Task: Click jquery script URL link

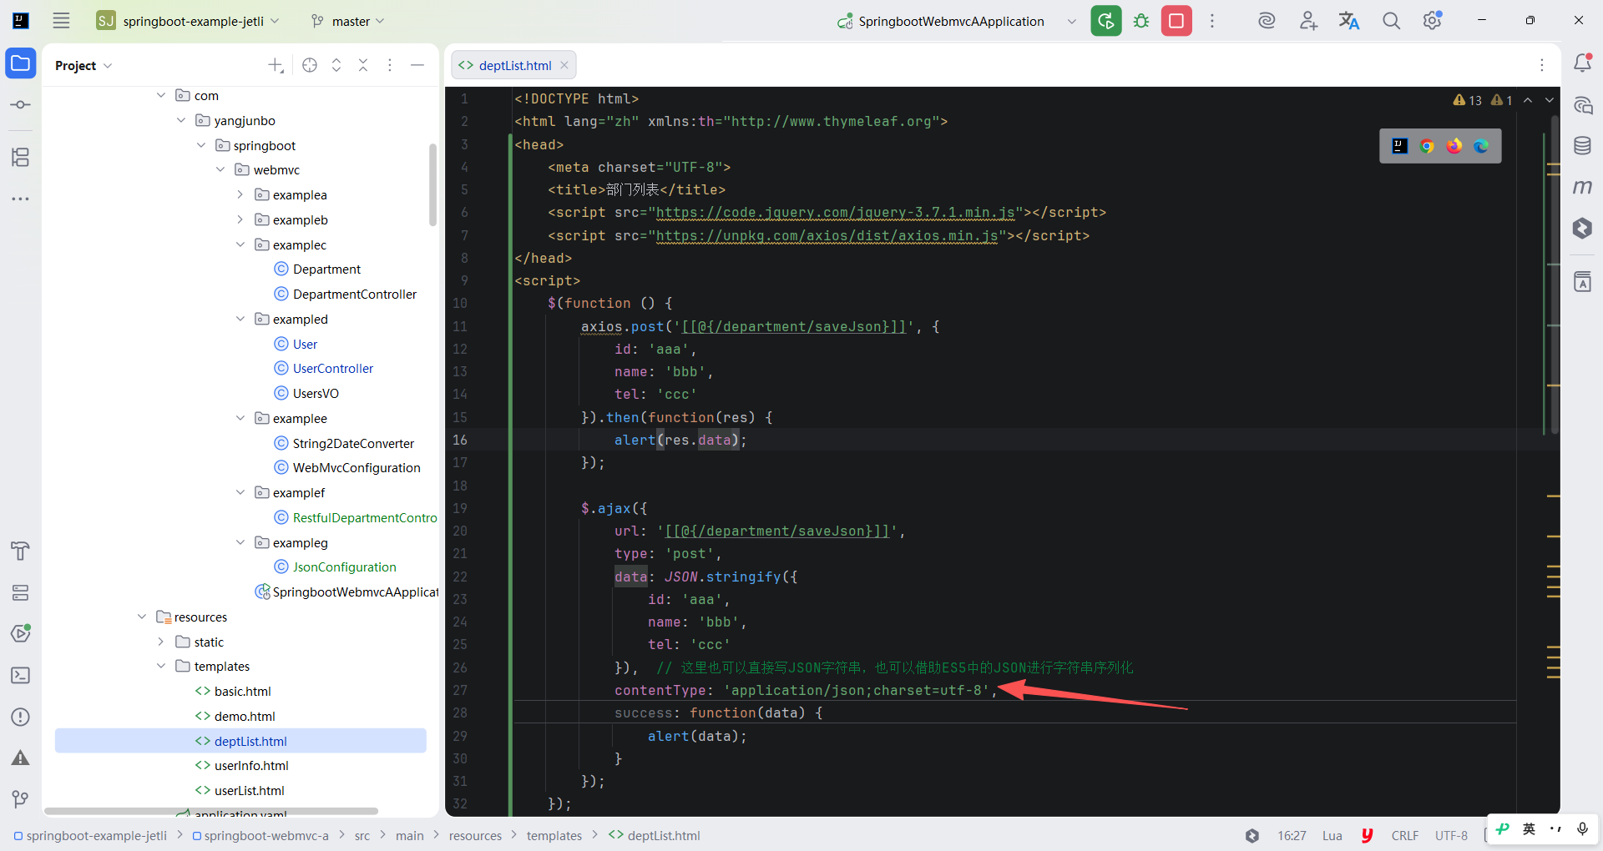Action: coord(836,213)
